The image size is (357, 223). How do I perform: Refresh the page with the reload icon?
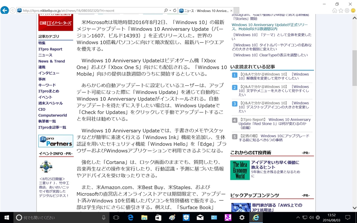pyautogui.click(x=175, y=10)
